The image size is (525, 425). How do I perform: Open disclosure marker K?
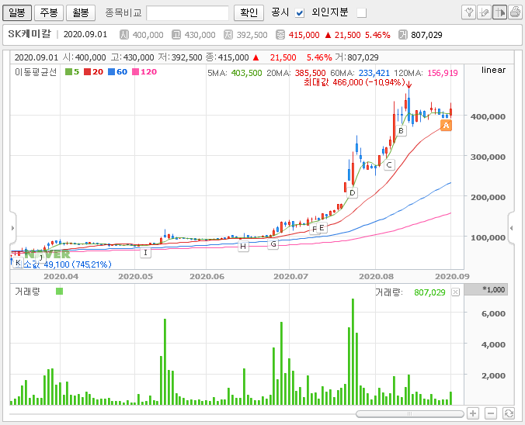[x=18, y=263]
